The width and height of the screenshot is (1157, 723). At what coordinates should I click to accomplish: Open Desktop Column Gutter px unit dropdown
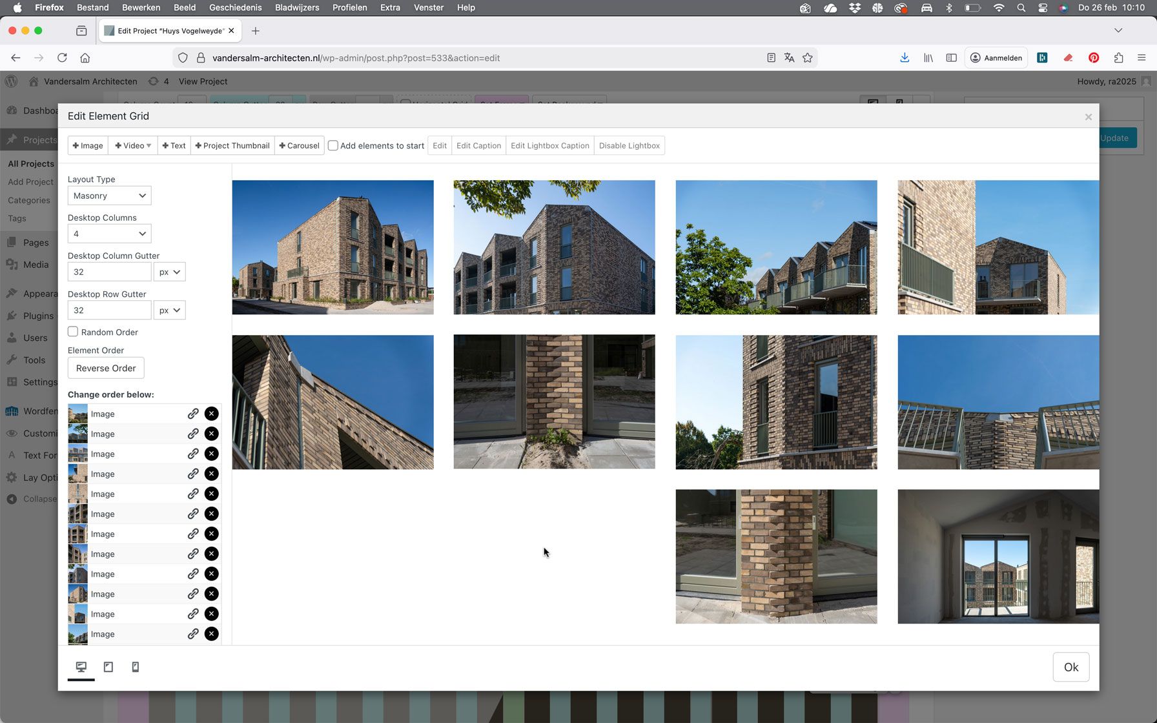click(x=170, y=272)
